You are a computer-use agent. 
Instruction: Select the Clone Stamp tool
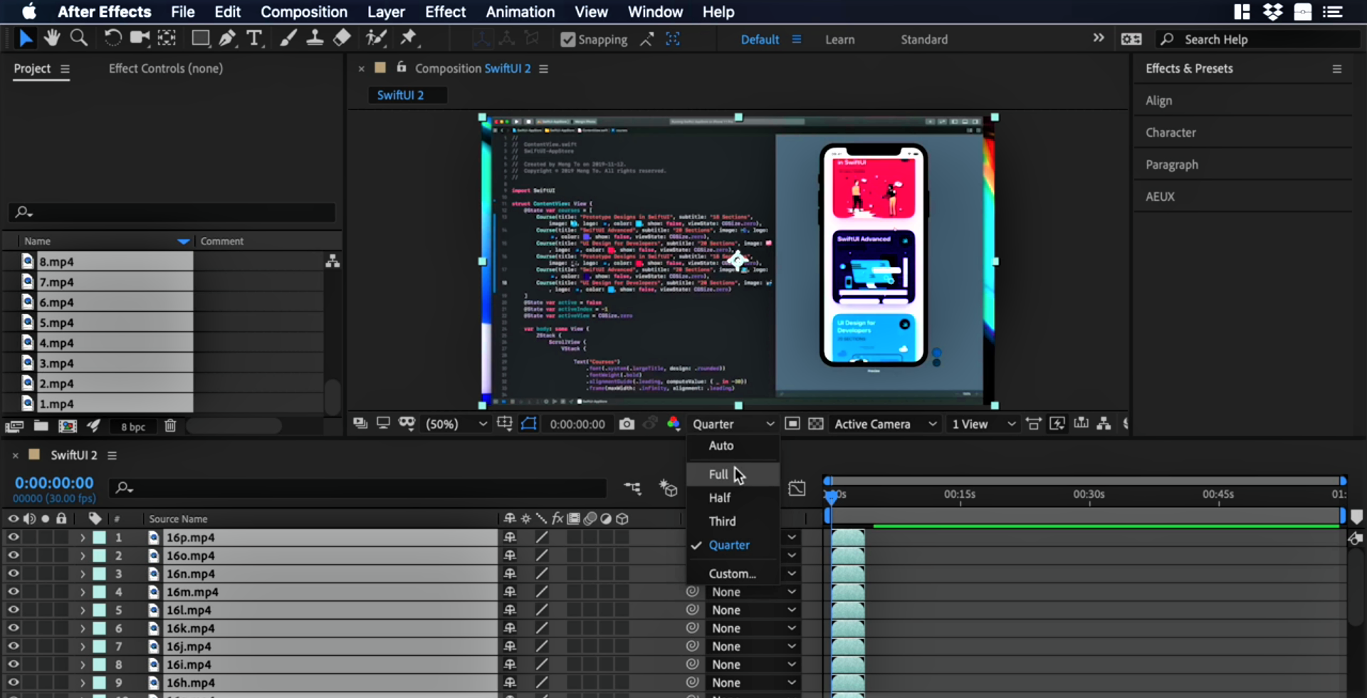pos(315,38)
